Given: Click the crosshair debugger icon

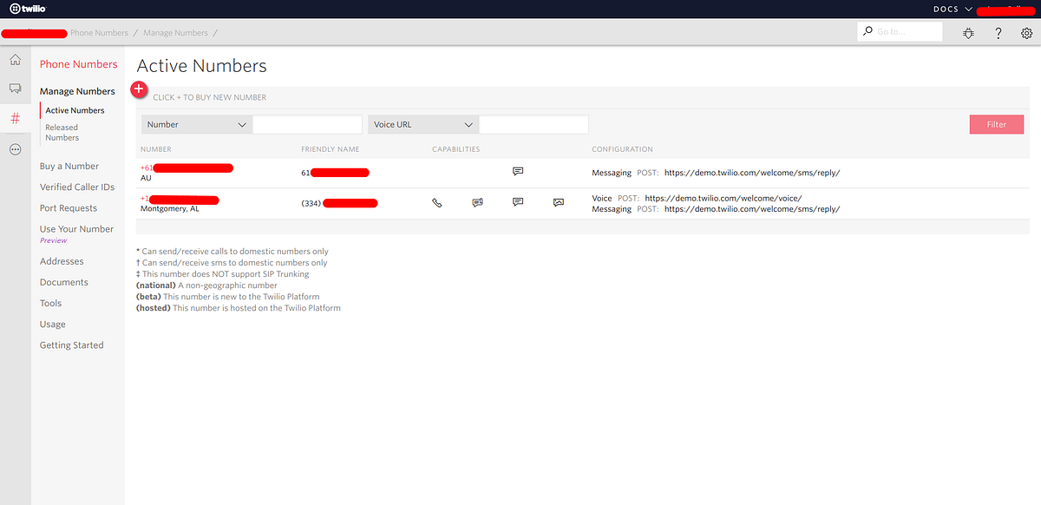Looking at the screenshot, I should pyautogui.click(x=968, y=33).
